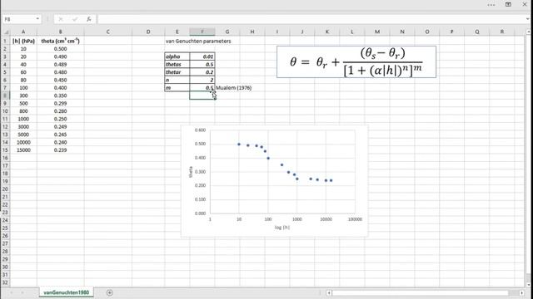Select the alpha value cell 0.01
533x299 pixels.
tap(202, 56)
